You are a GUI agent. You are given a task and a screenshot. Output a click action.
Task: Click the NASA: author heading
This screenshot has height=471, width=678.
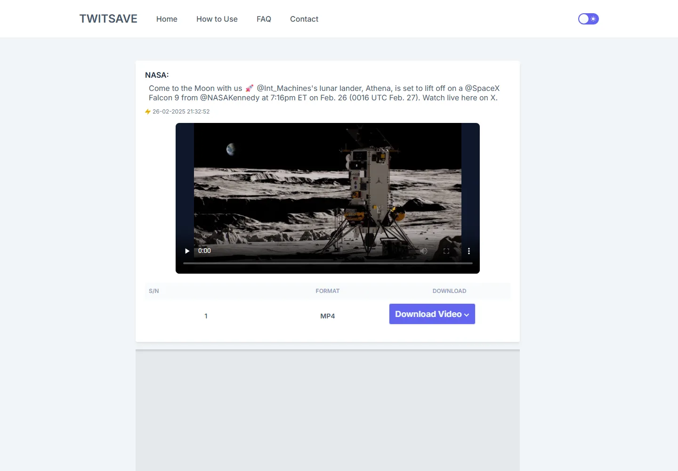pyautogui.click(x=157, y=75)
